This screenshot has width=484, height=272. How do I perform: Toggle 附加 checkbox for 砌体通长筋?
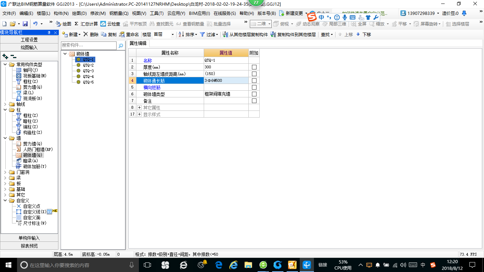click(x=254, y=80)
